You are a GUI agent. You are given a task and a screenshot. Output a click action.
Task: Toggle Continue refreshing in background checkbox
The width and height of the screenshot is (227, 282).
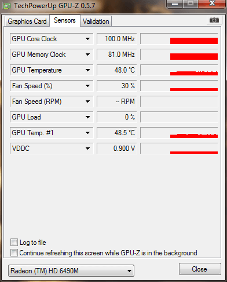14,252
